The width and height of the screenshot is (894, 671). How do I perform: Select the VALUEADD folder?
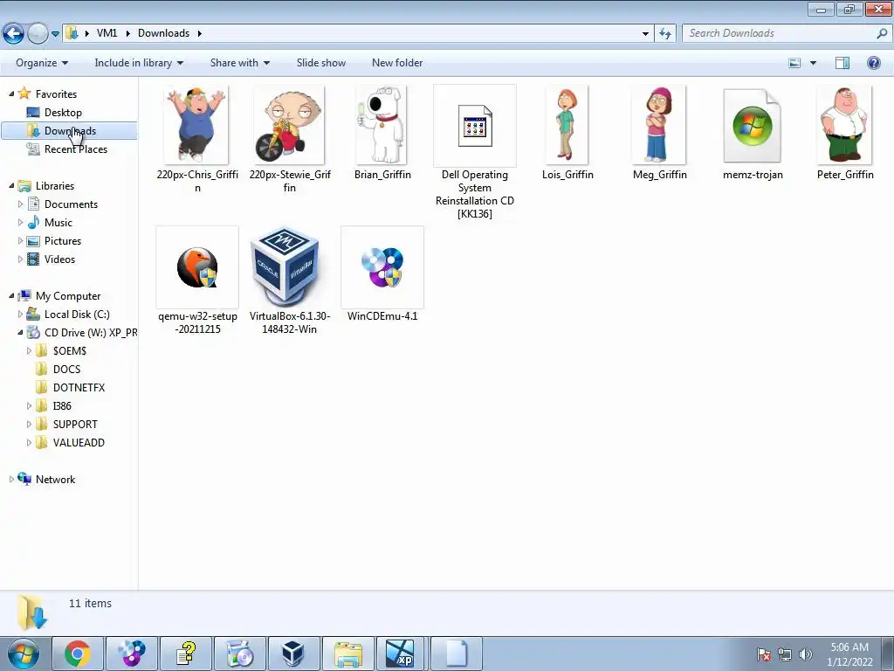tap(79, 443)
